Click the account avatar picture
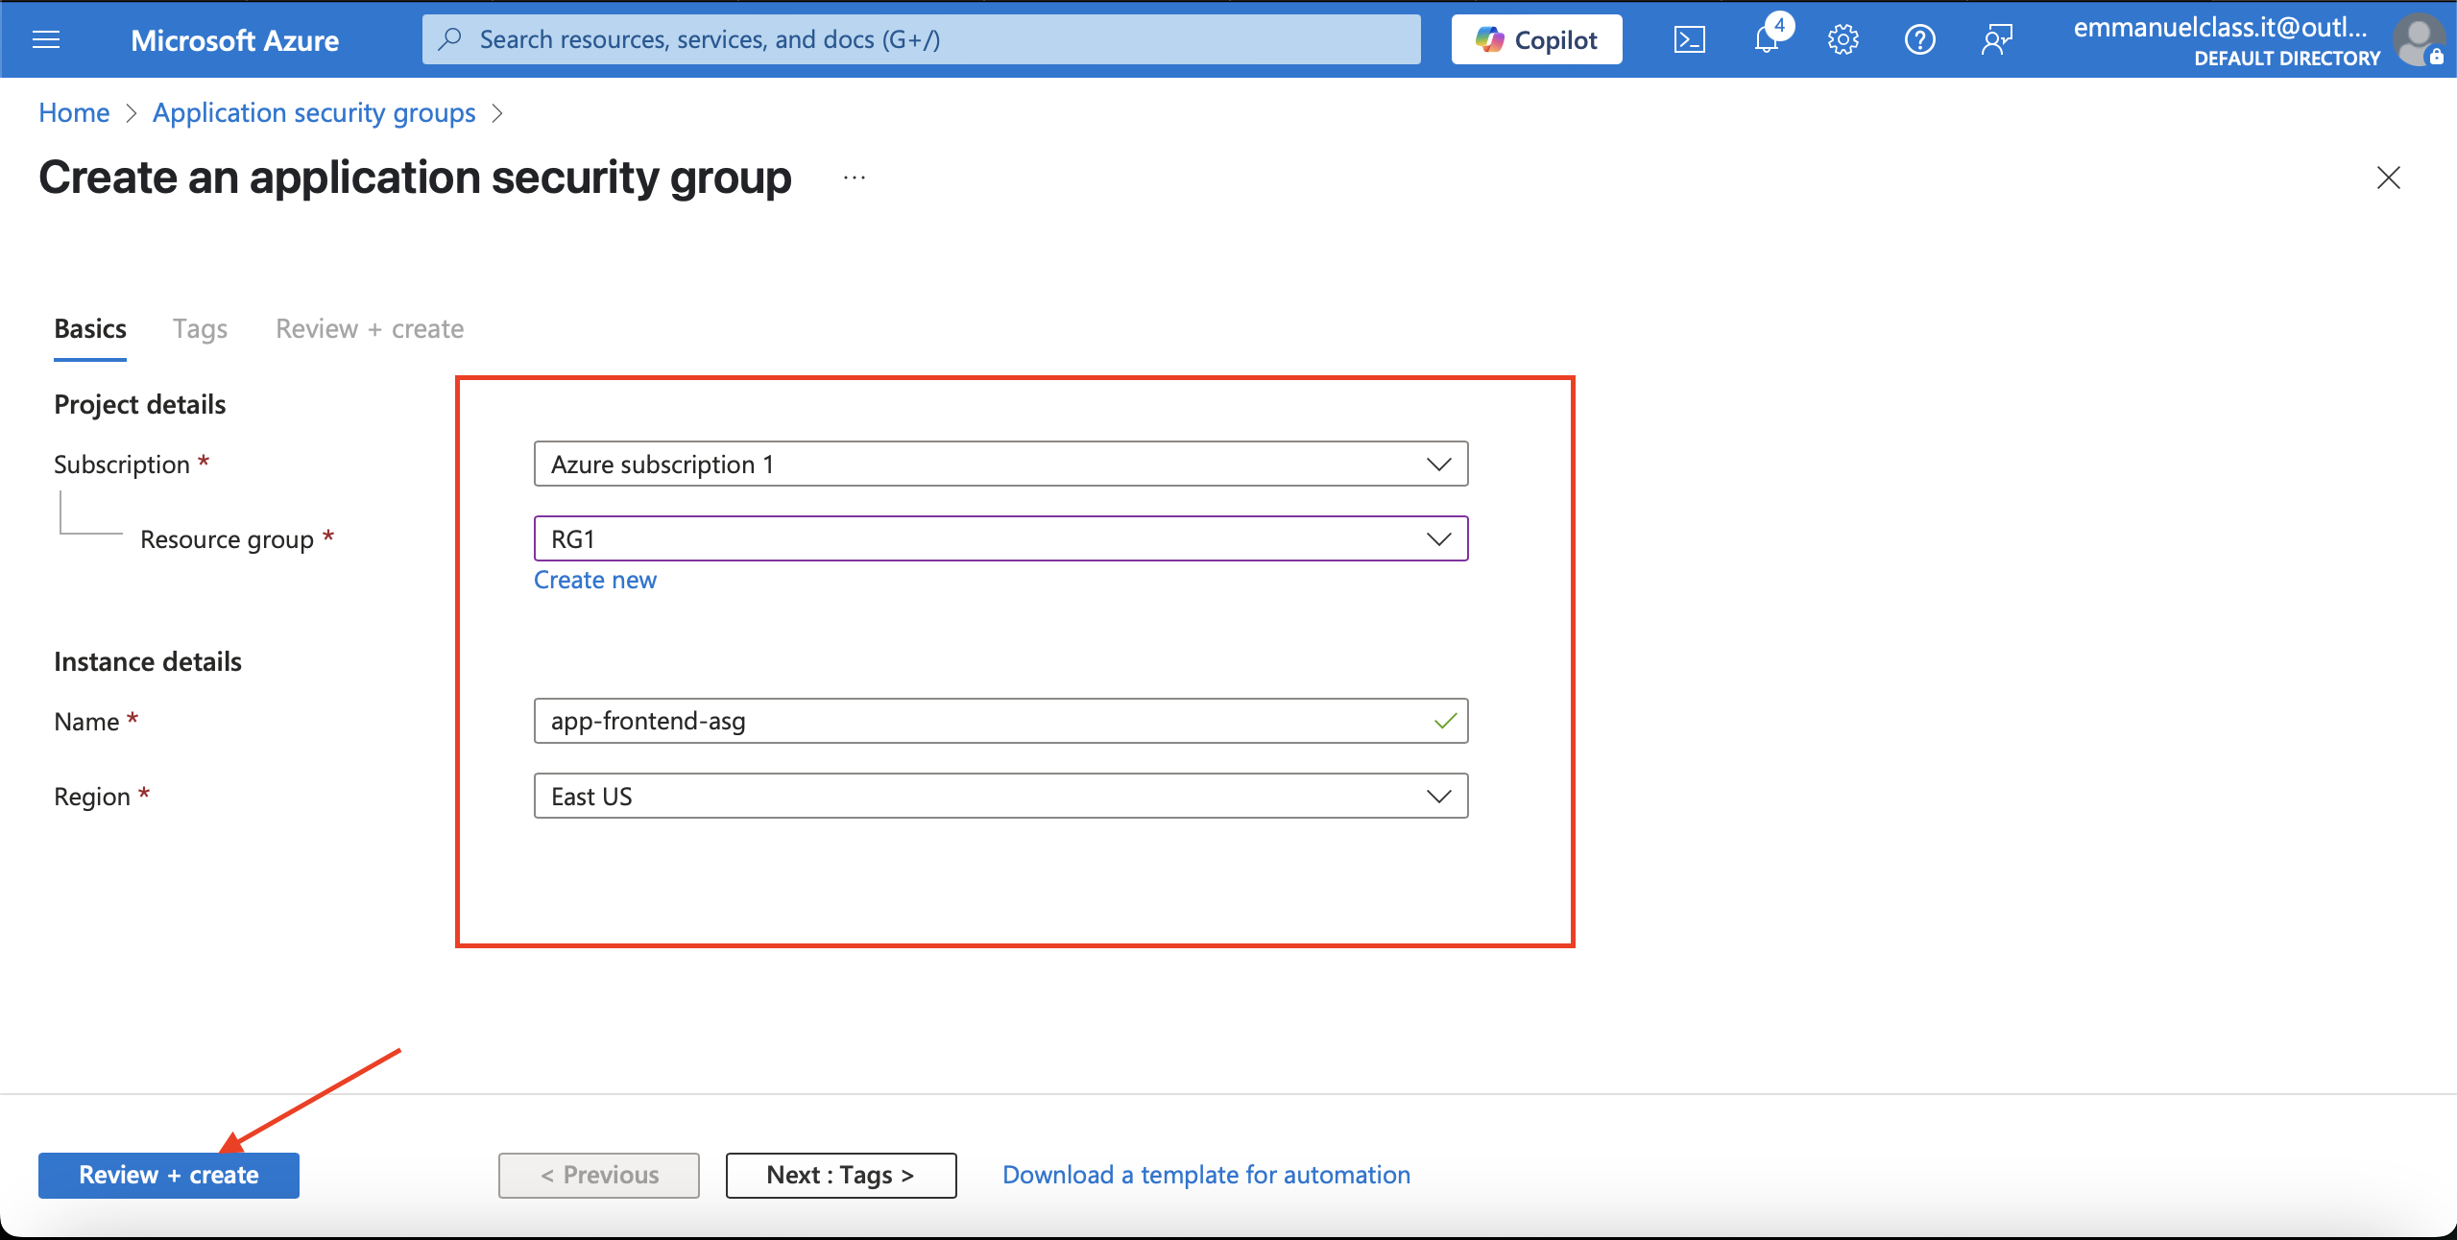The height and width of the screenshot is (1240, 2457). [2419, 40]
